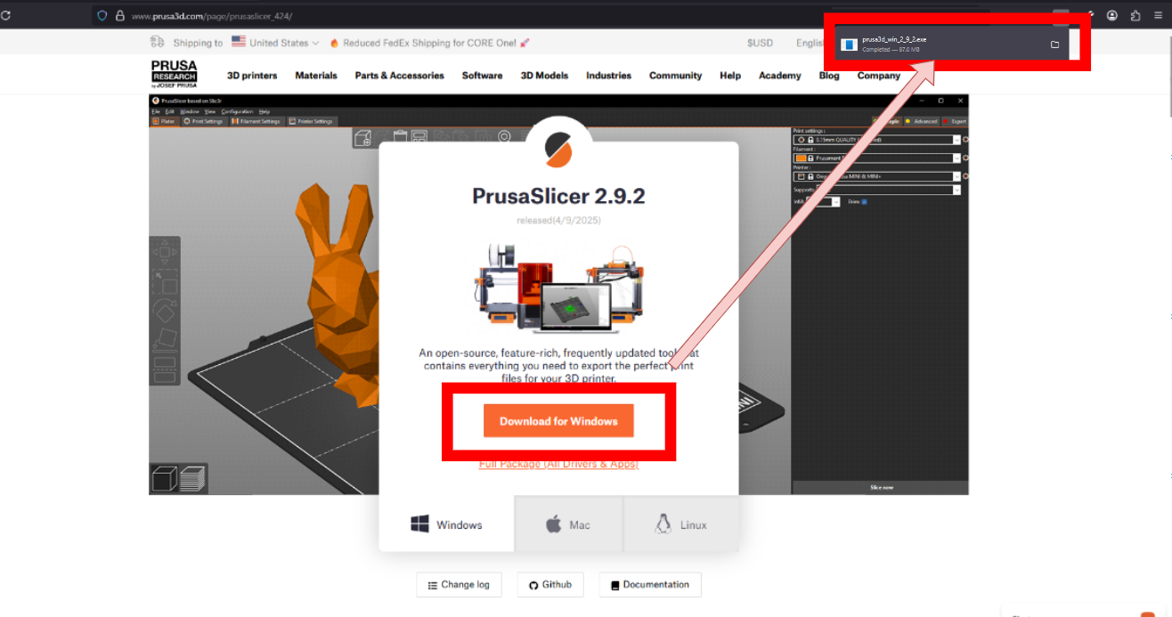Expand the Printer preset dropdown
Viewport: 1172px width, 617px height.
[x=956, y=176]
